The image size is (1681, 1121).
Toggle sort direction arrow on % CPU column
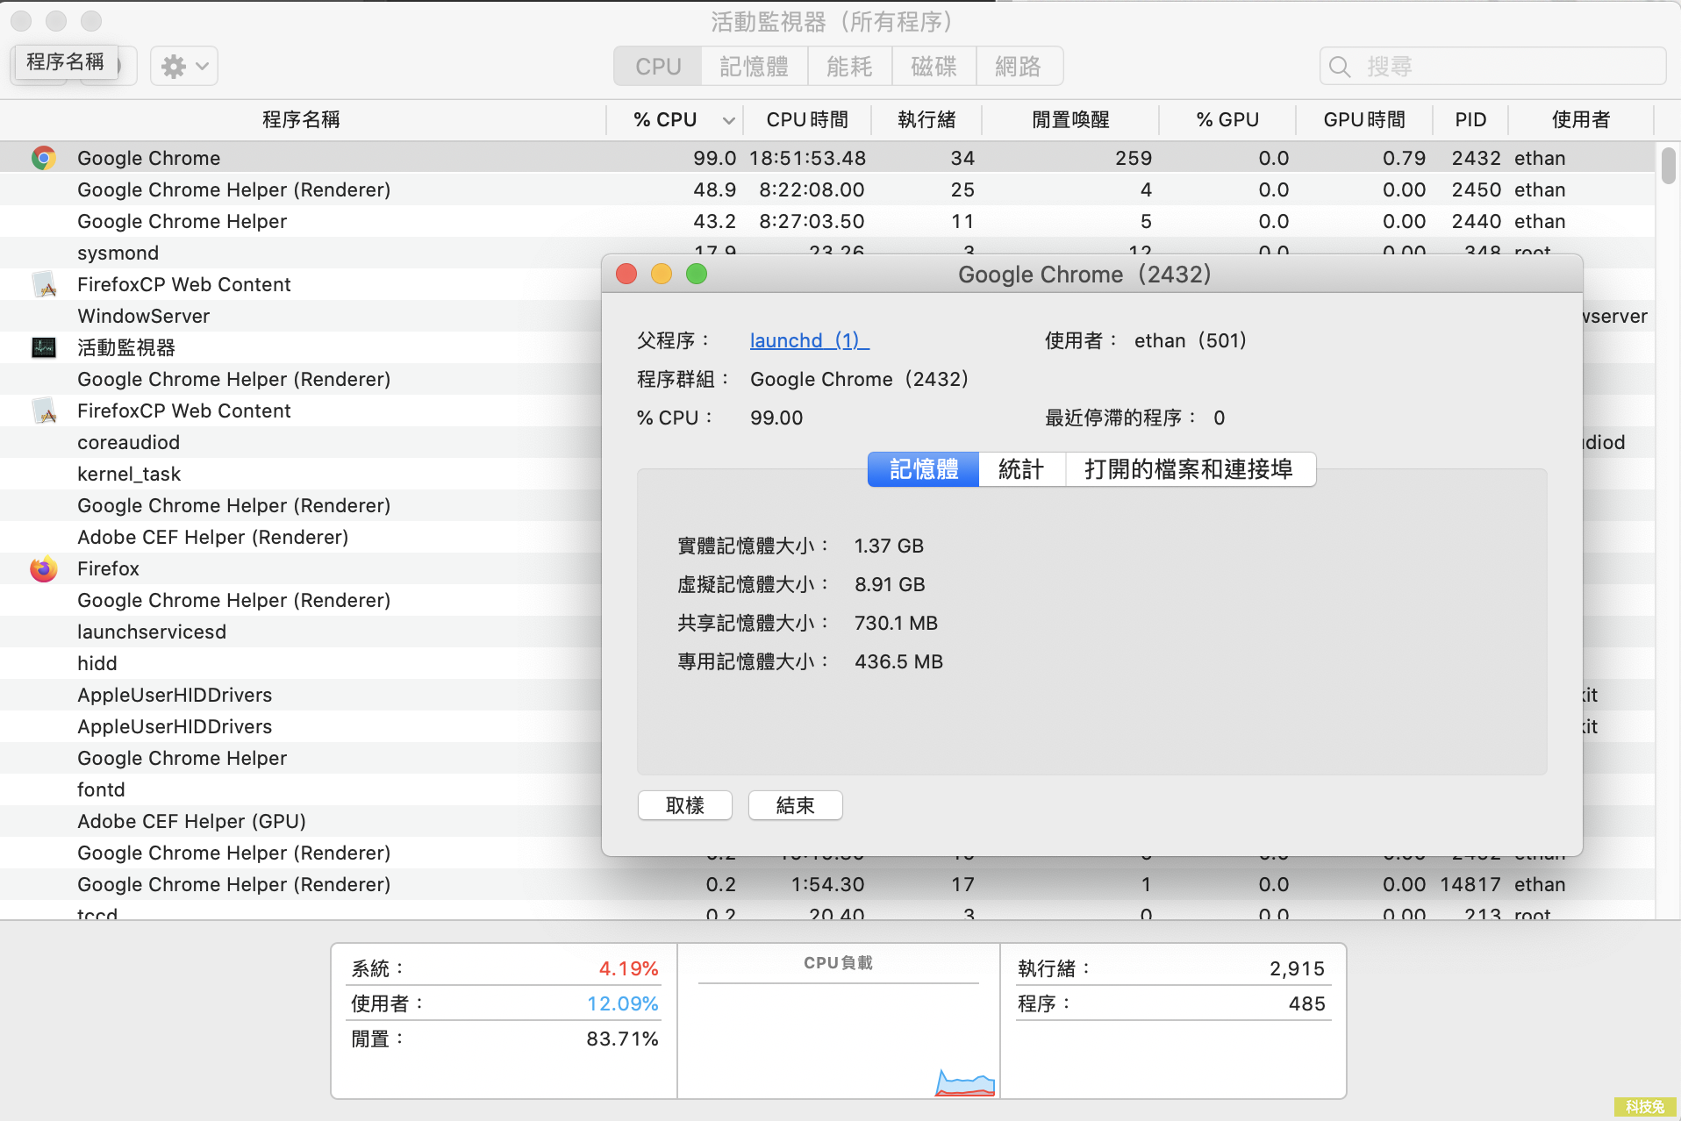[x=728, y=120]
